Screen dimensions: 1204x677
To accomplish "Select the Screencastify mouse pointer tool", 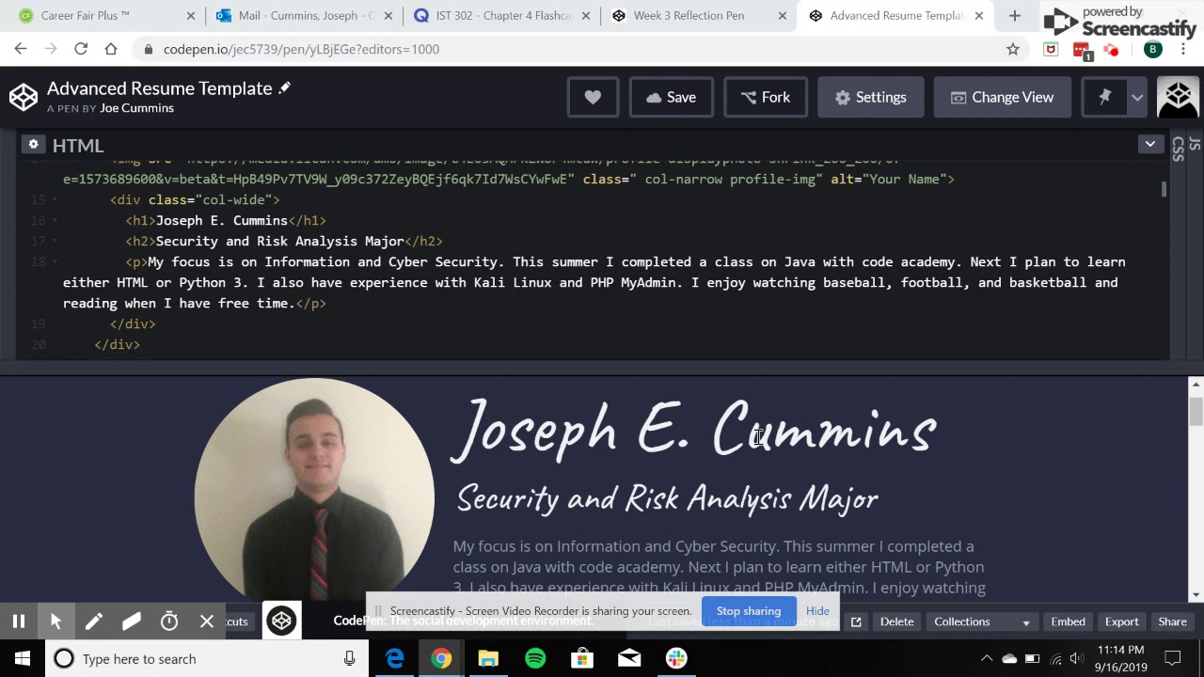I will click(x=55, y=621).
